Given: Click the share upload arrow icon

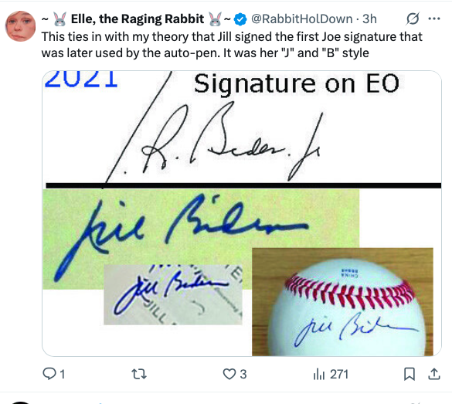Looking at the screenshot, I should click(x=434, y=374).
